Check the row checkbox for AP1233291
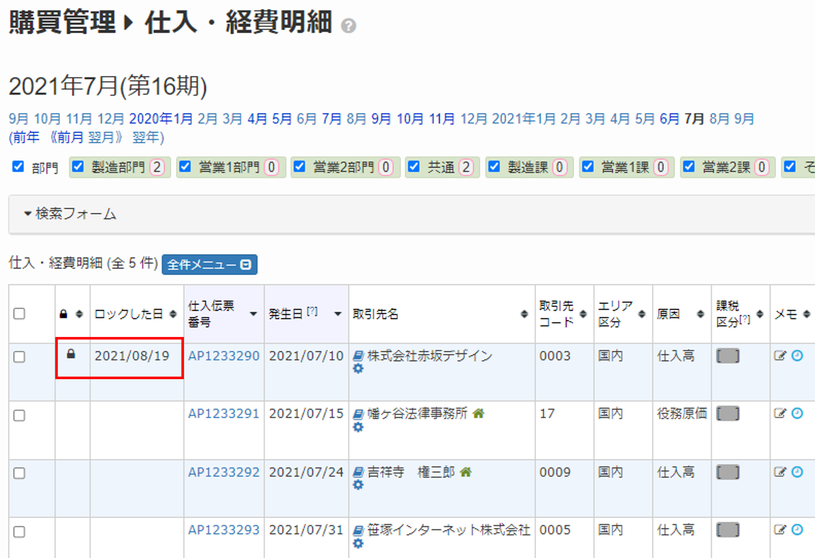815x558 pixels. click(19, 415)
